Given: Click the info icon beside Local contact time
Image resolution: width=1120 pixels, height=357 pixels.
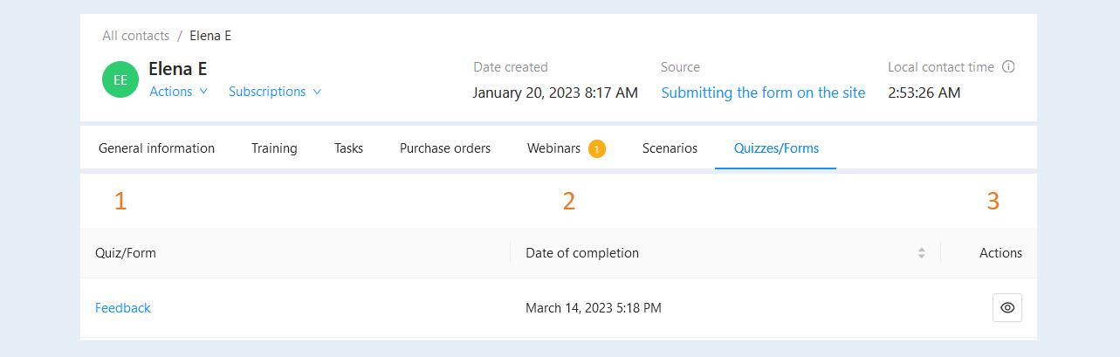Looking at the screenshot, I should pos(1008,66).
